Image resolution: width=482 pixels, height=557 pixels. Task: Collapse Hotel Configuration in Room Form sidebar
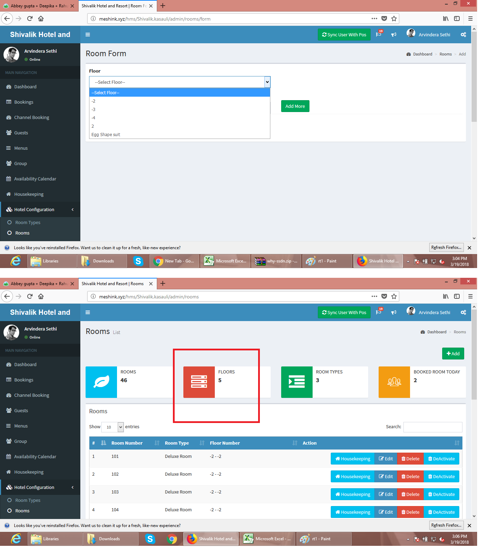coord(40,209)
